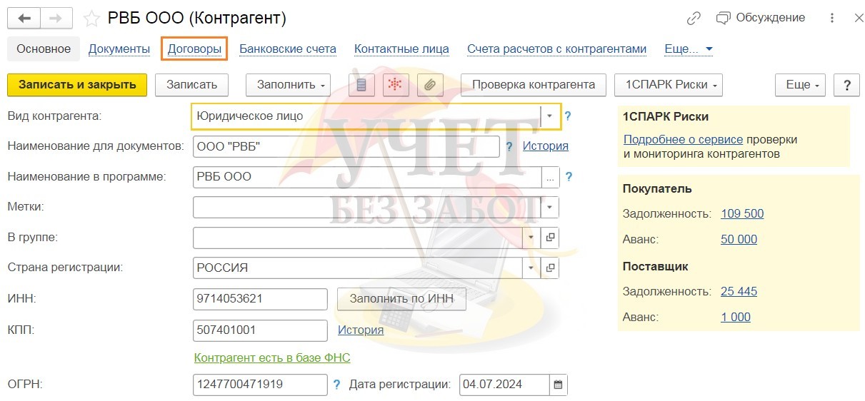865x401 pixels.
Task: Open История link next to КПП
Action: pos(361,330)
